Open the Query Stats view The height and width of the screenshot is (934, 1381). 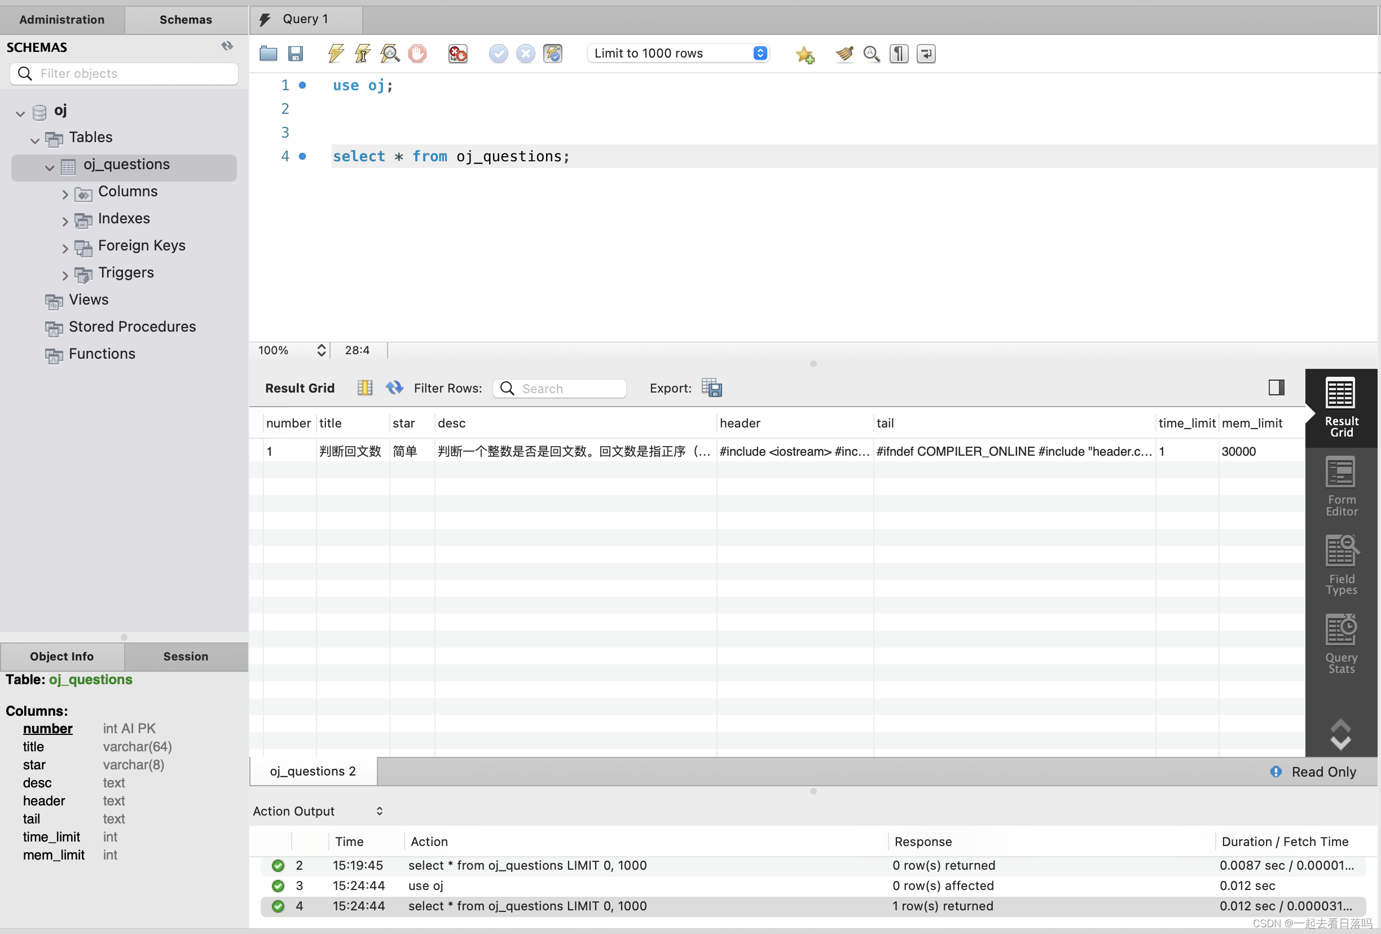coord(1341,644)
